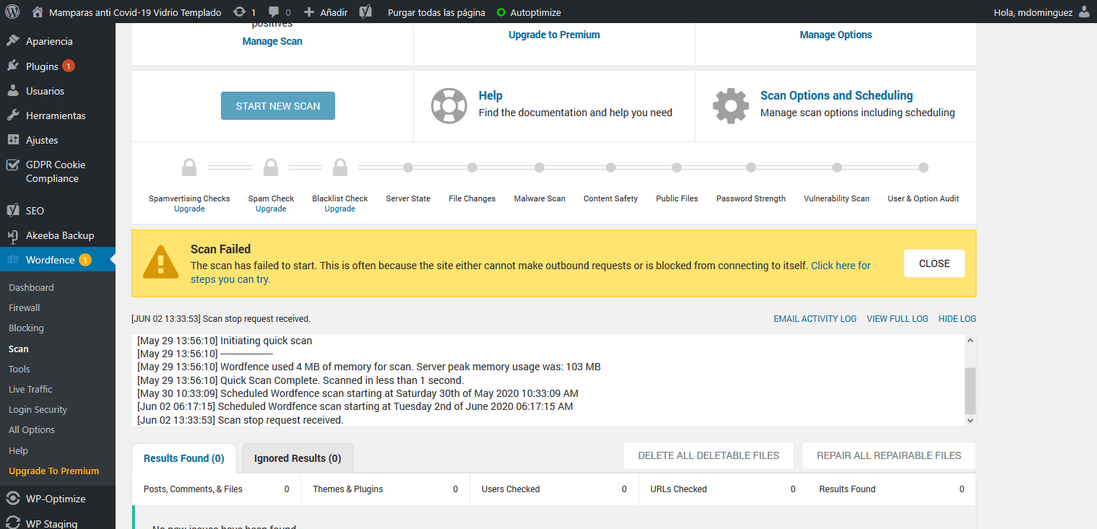Click the plus Añadir icon
Screen dimensions: 1097x529
coord(309,12)
